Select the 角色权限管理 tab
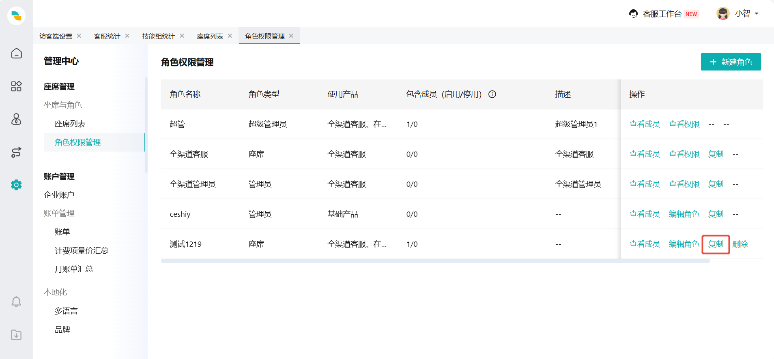The width and height of the screenshot is (774, 359). point(265,36)
